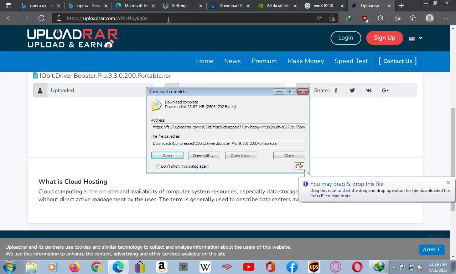This screenshot has width=456, height=274.
Task: Reload the page with the refresh icon
Action: [41, 18]
